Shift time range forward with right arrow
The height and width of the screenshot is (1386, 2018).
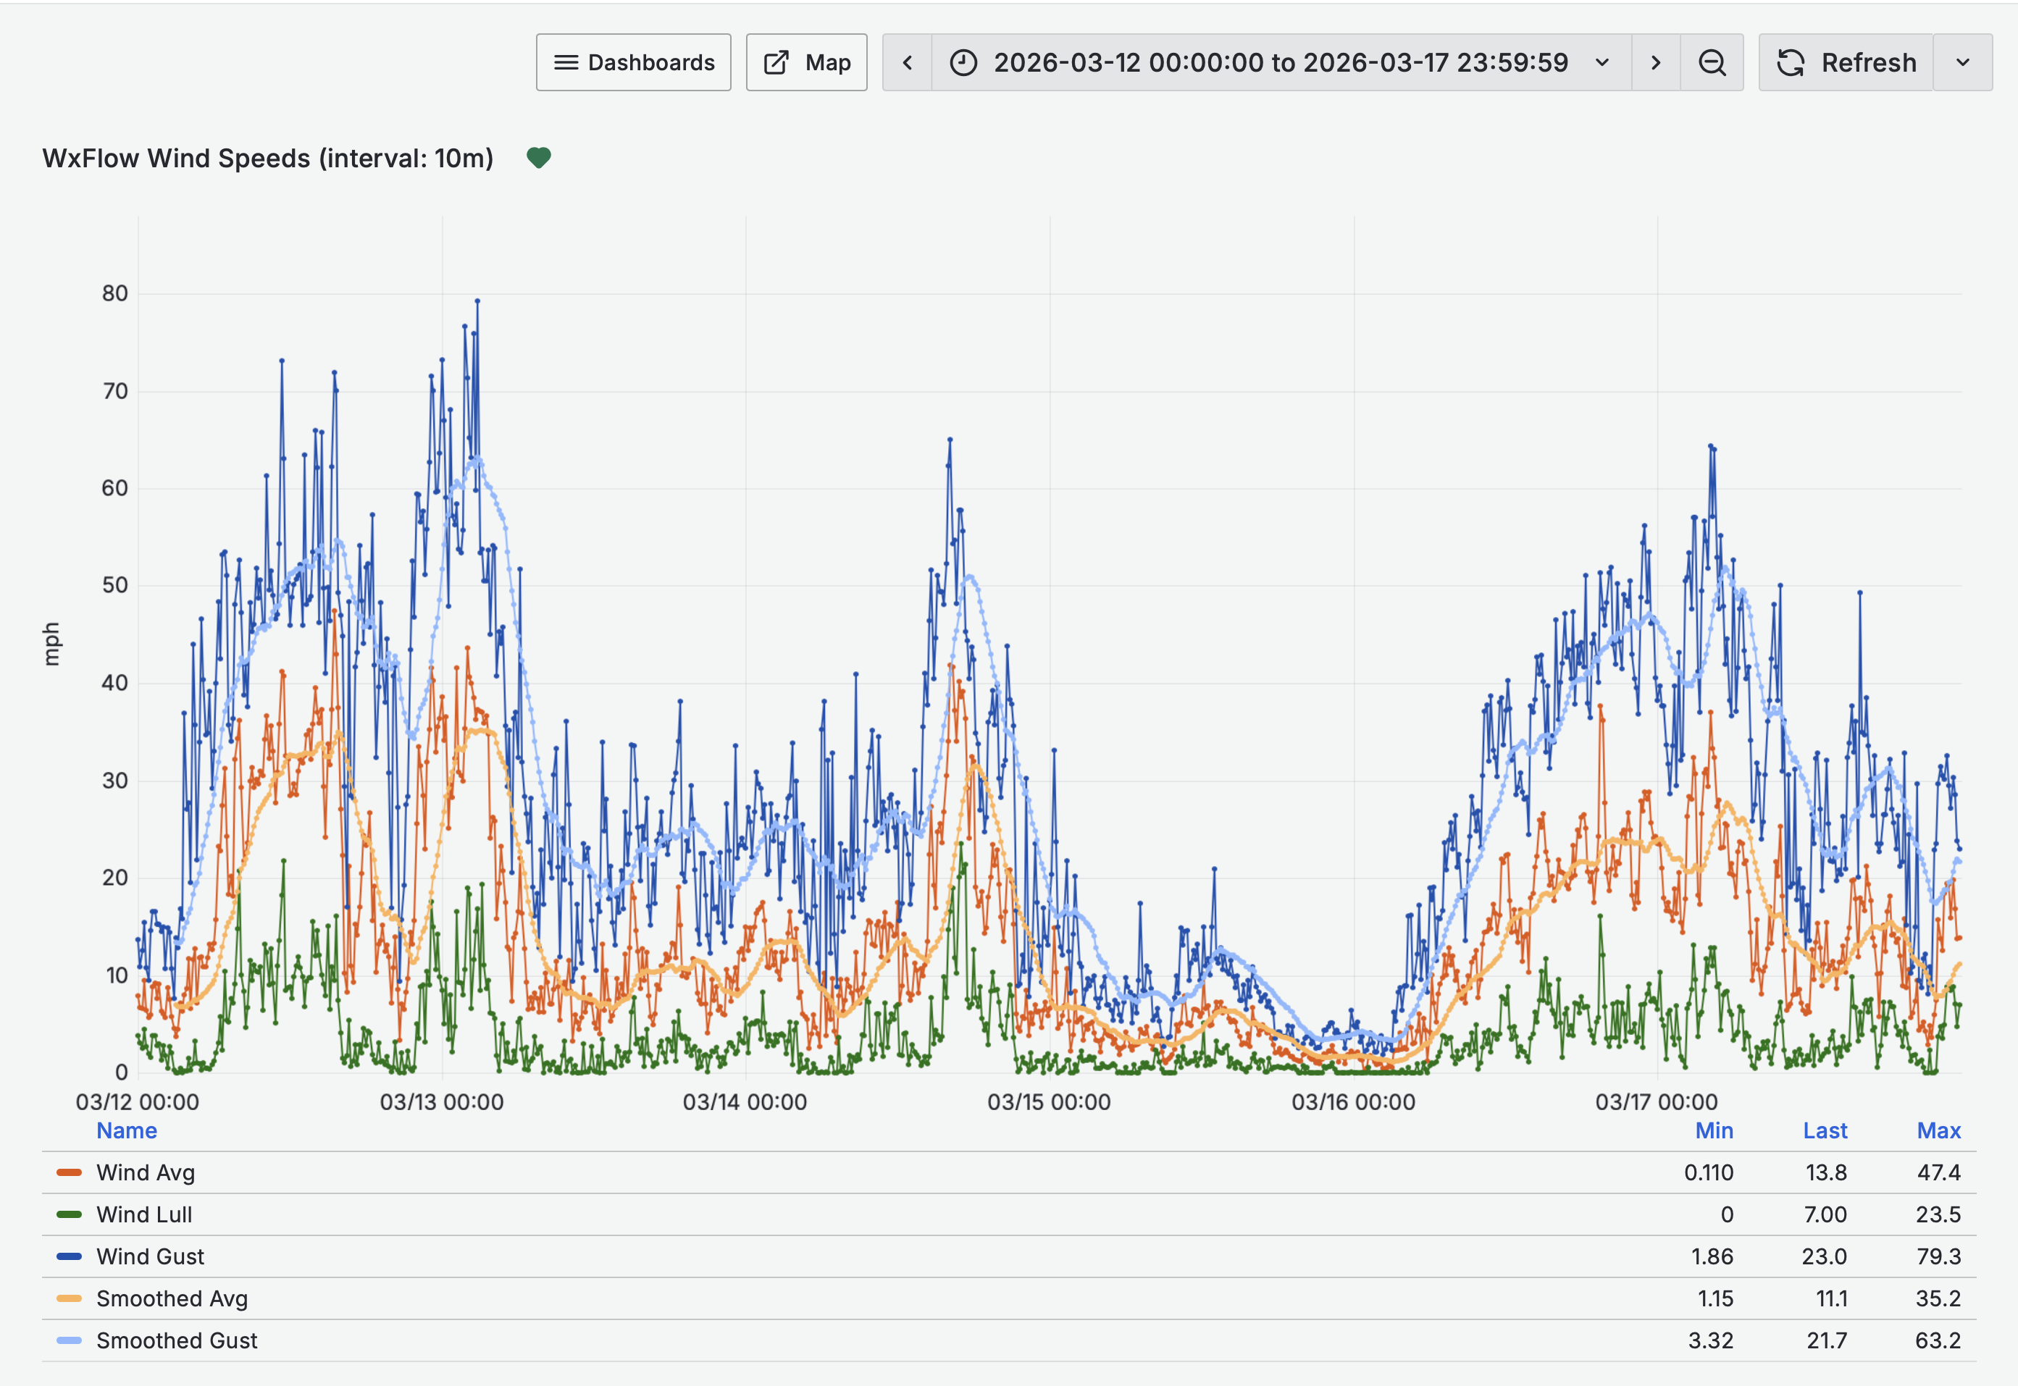pos(1655,62)
